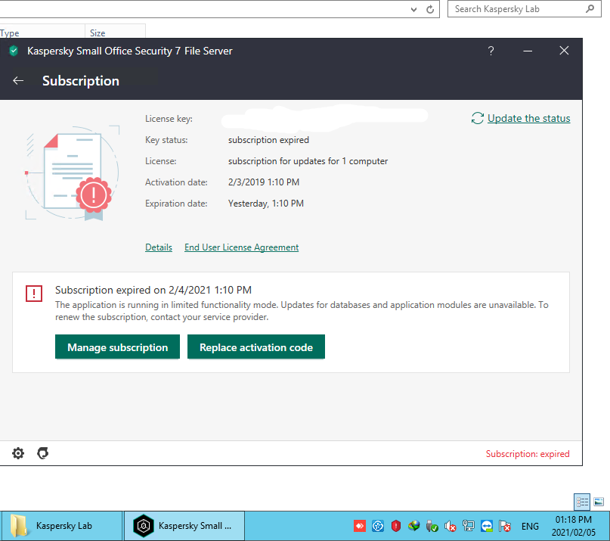Switch Explorer to large thumbnails view
This screenshot has height=541, width=610.
[599, 502]
